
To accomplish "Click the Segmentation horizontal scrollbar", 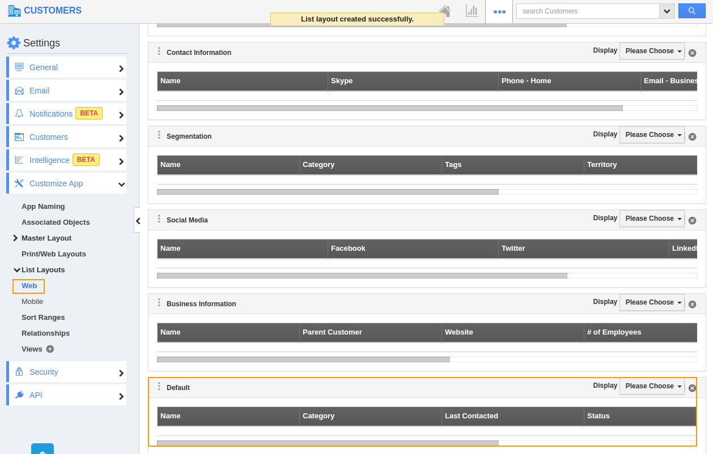I will (328, 192).
